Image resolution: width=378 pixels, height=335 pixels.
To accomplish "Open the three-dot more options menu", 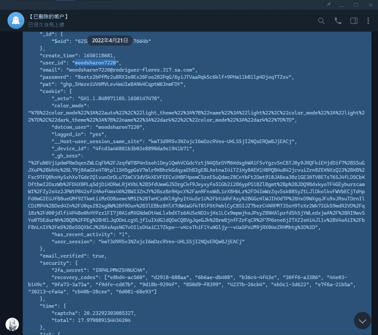I will pyautogui.click(x=368, y=21).
